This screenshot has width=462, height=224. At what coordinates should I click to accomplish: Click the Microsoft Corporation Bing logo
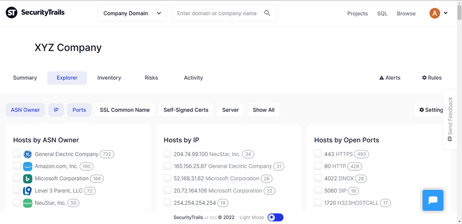click(28, 178)
